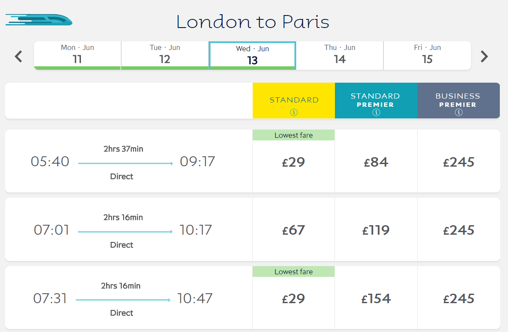Click the Eurostar train logo

tap(38, 20)
